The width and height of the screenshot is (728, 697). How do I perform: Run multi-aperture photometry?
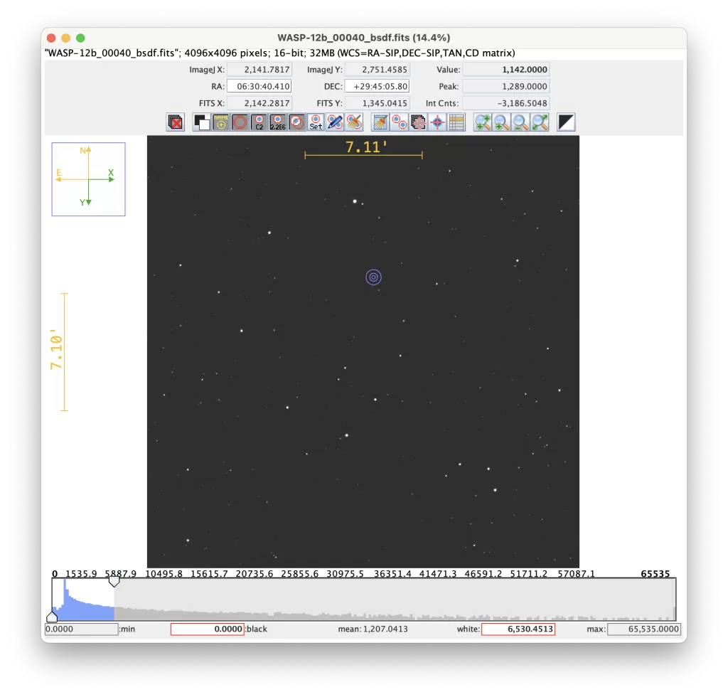(398, 122)
